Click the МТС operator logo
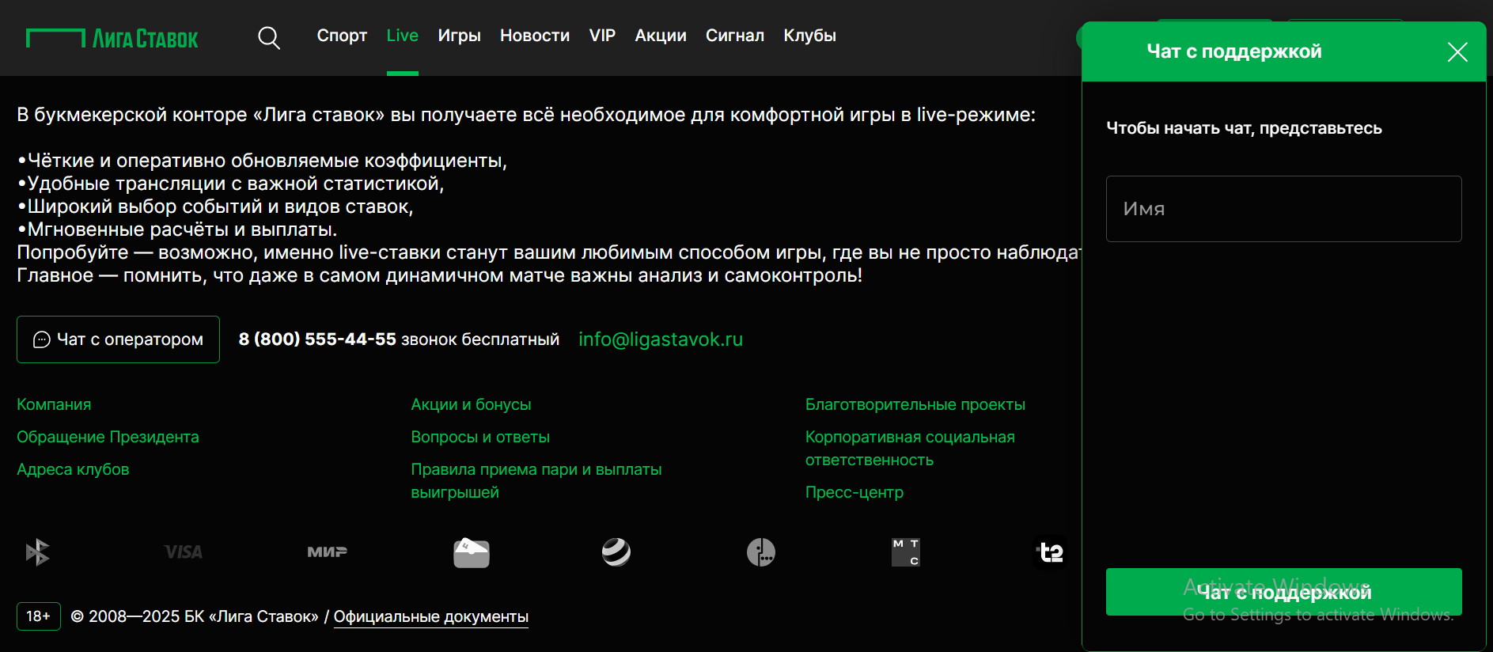 (906, 552)
